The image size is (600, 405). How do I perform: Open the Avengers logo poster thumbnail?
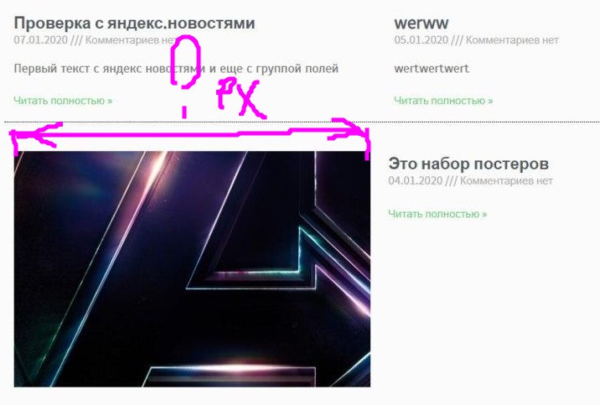[x=192, y=268]
